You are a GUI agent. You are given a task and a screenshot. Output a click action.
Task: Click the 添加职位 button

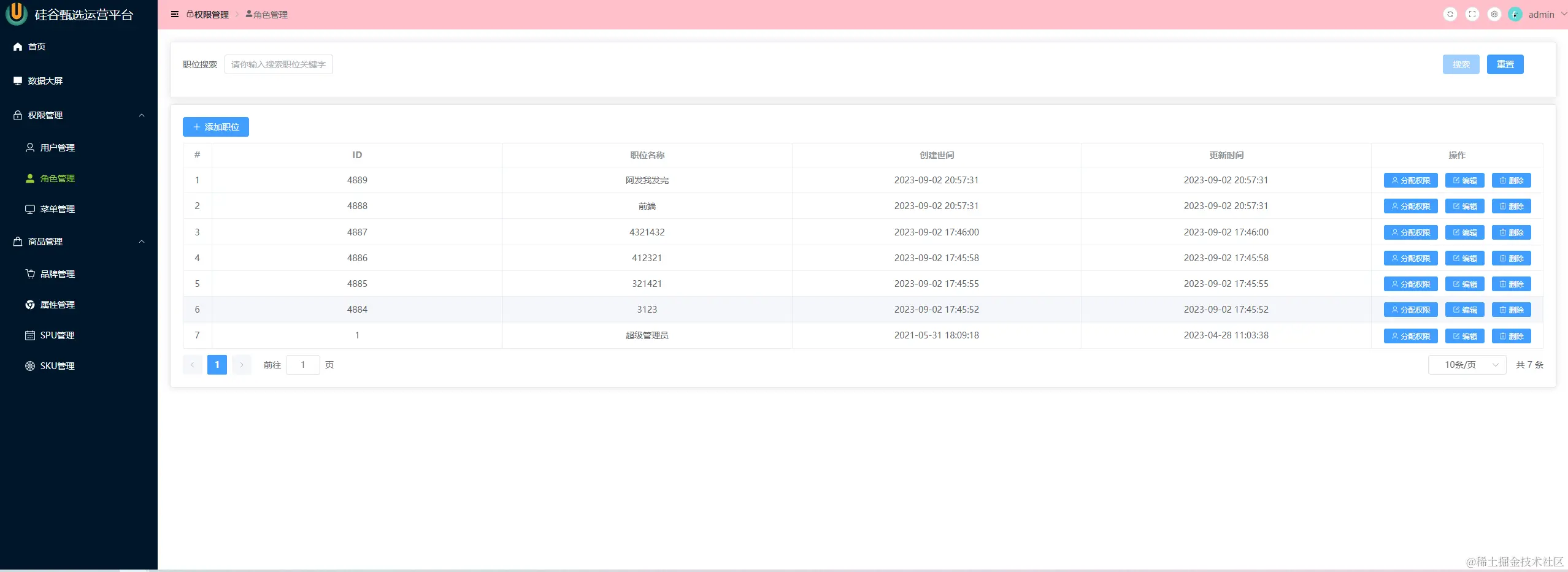216,127
